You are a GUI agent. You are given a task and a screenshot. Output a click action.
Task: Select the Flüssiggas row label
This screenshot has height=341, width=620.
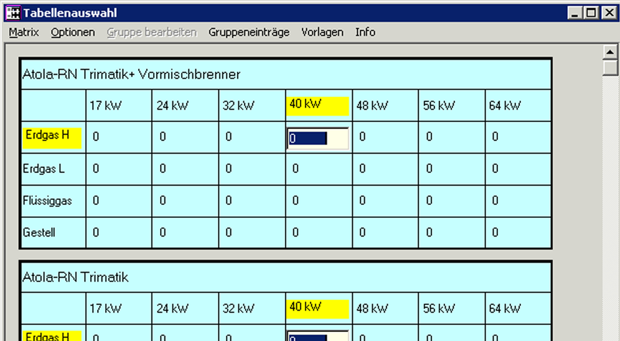pos(48,201)
